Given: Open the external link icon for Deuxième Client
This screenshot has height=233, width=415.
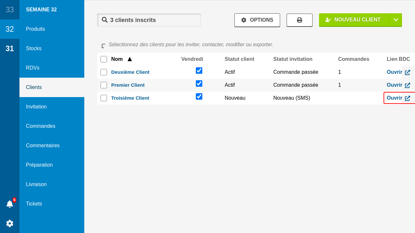Looking at the screenshot, I should coord(408,72).
